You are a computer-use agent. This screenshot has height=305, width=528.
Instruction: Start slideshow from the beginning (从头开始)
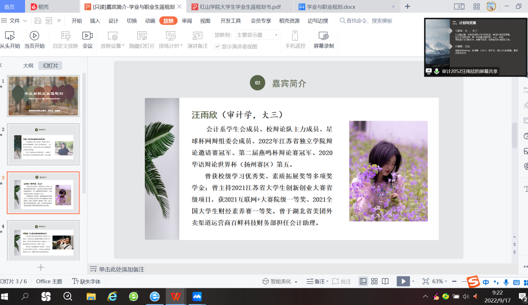point(9,40)
